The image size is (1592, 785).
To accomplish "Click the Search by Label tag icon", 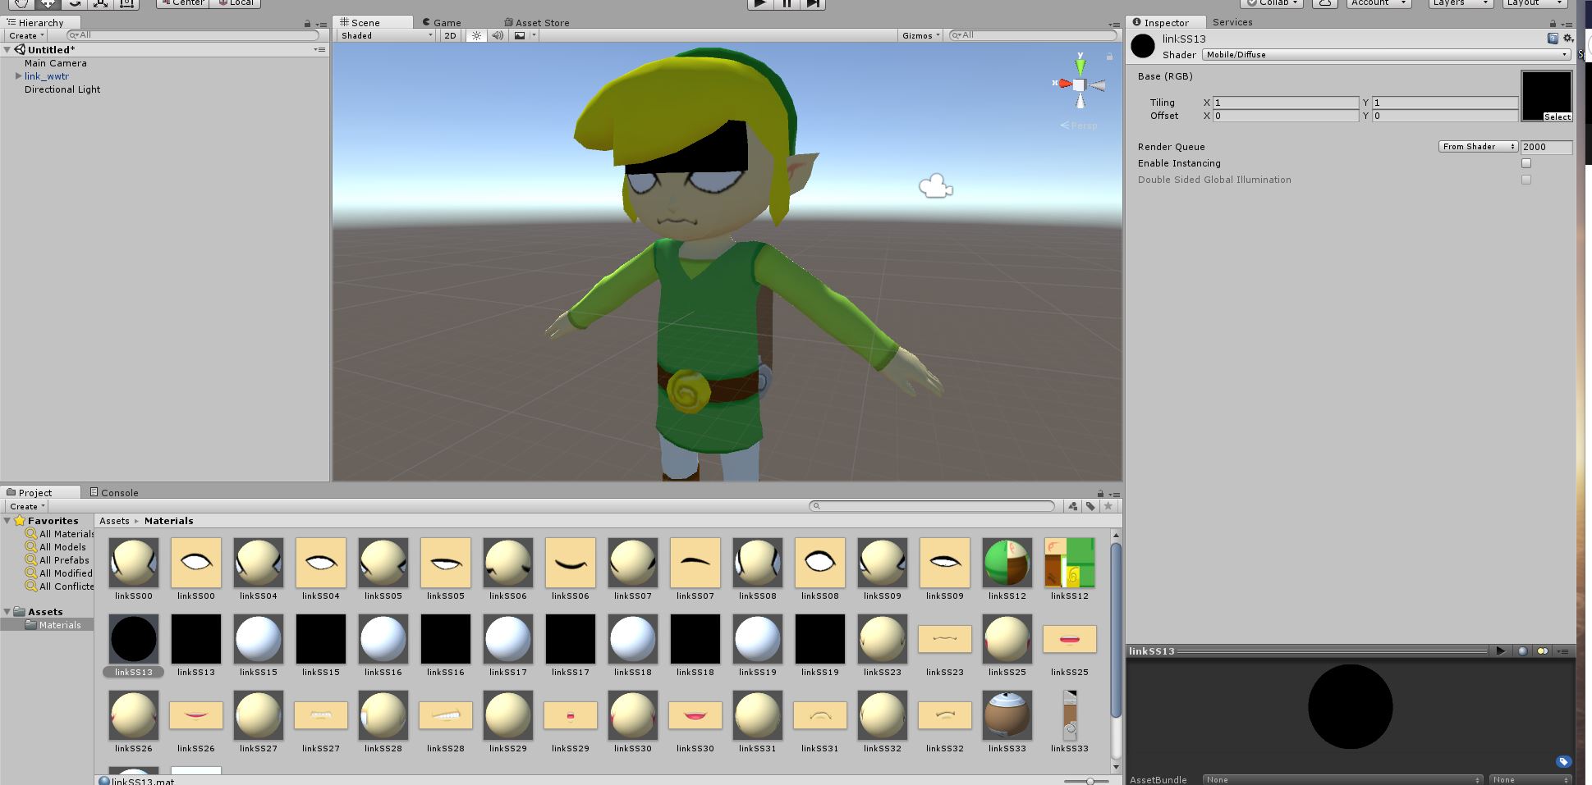I will 1090,506.
